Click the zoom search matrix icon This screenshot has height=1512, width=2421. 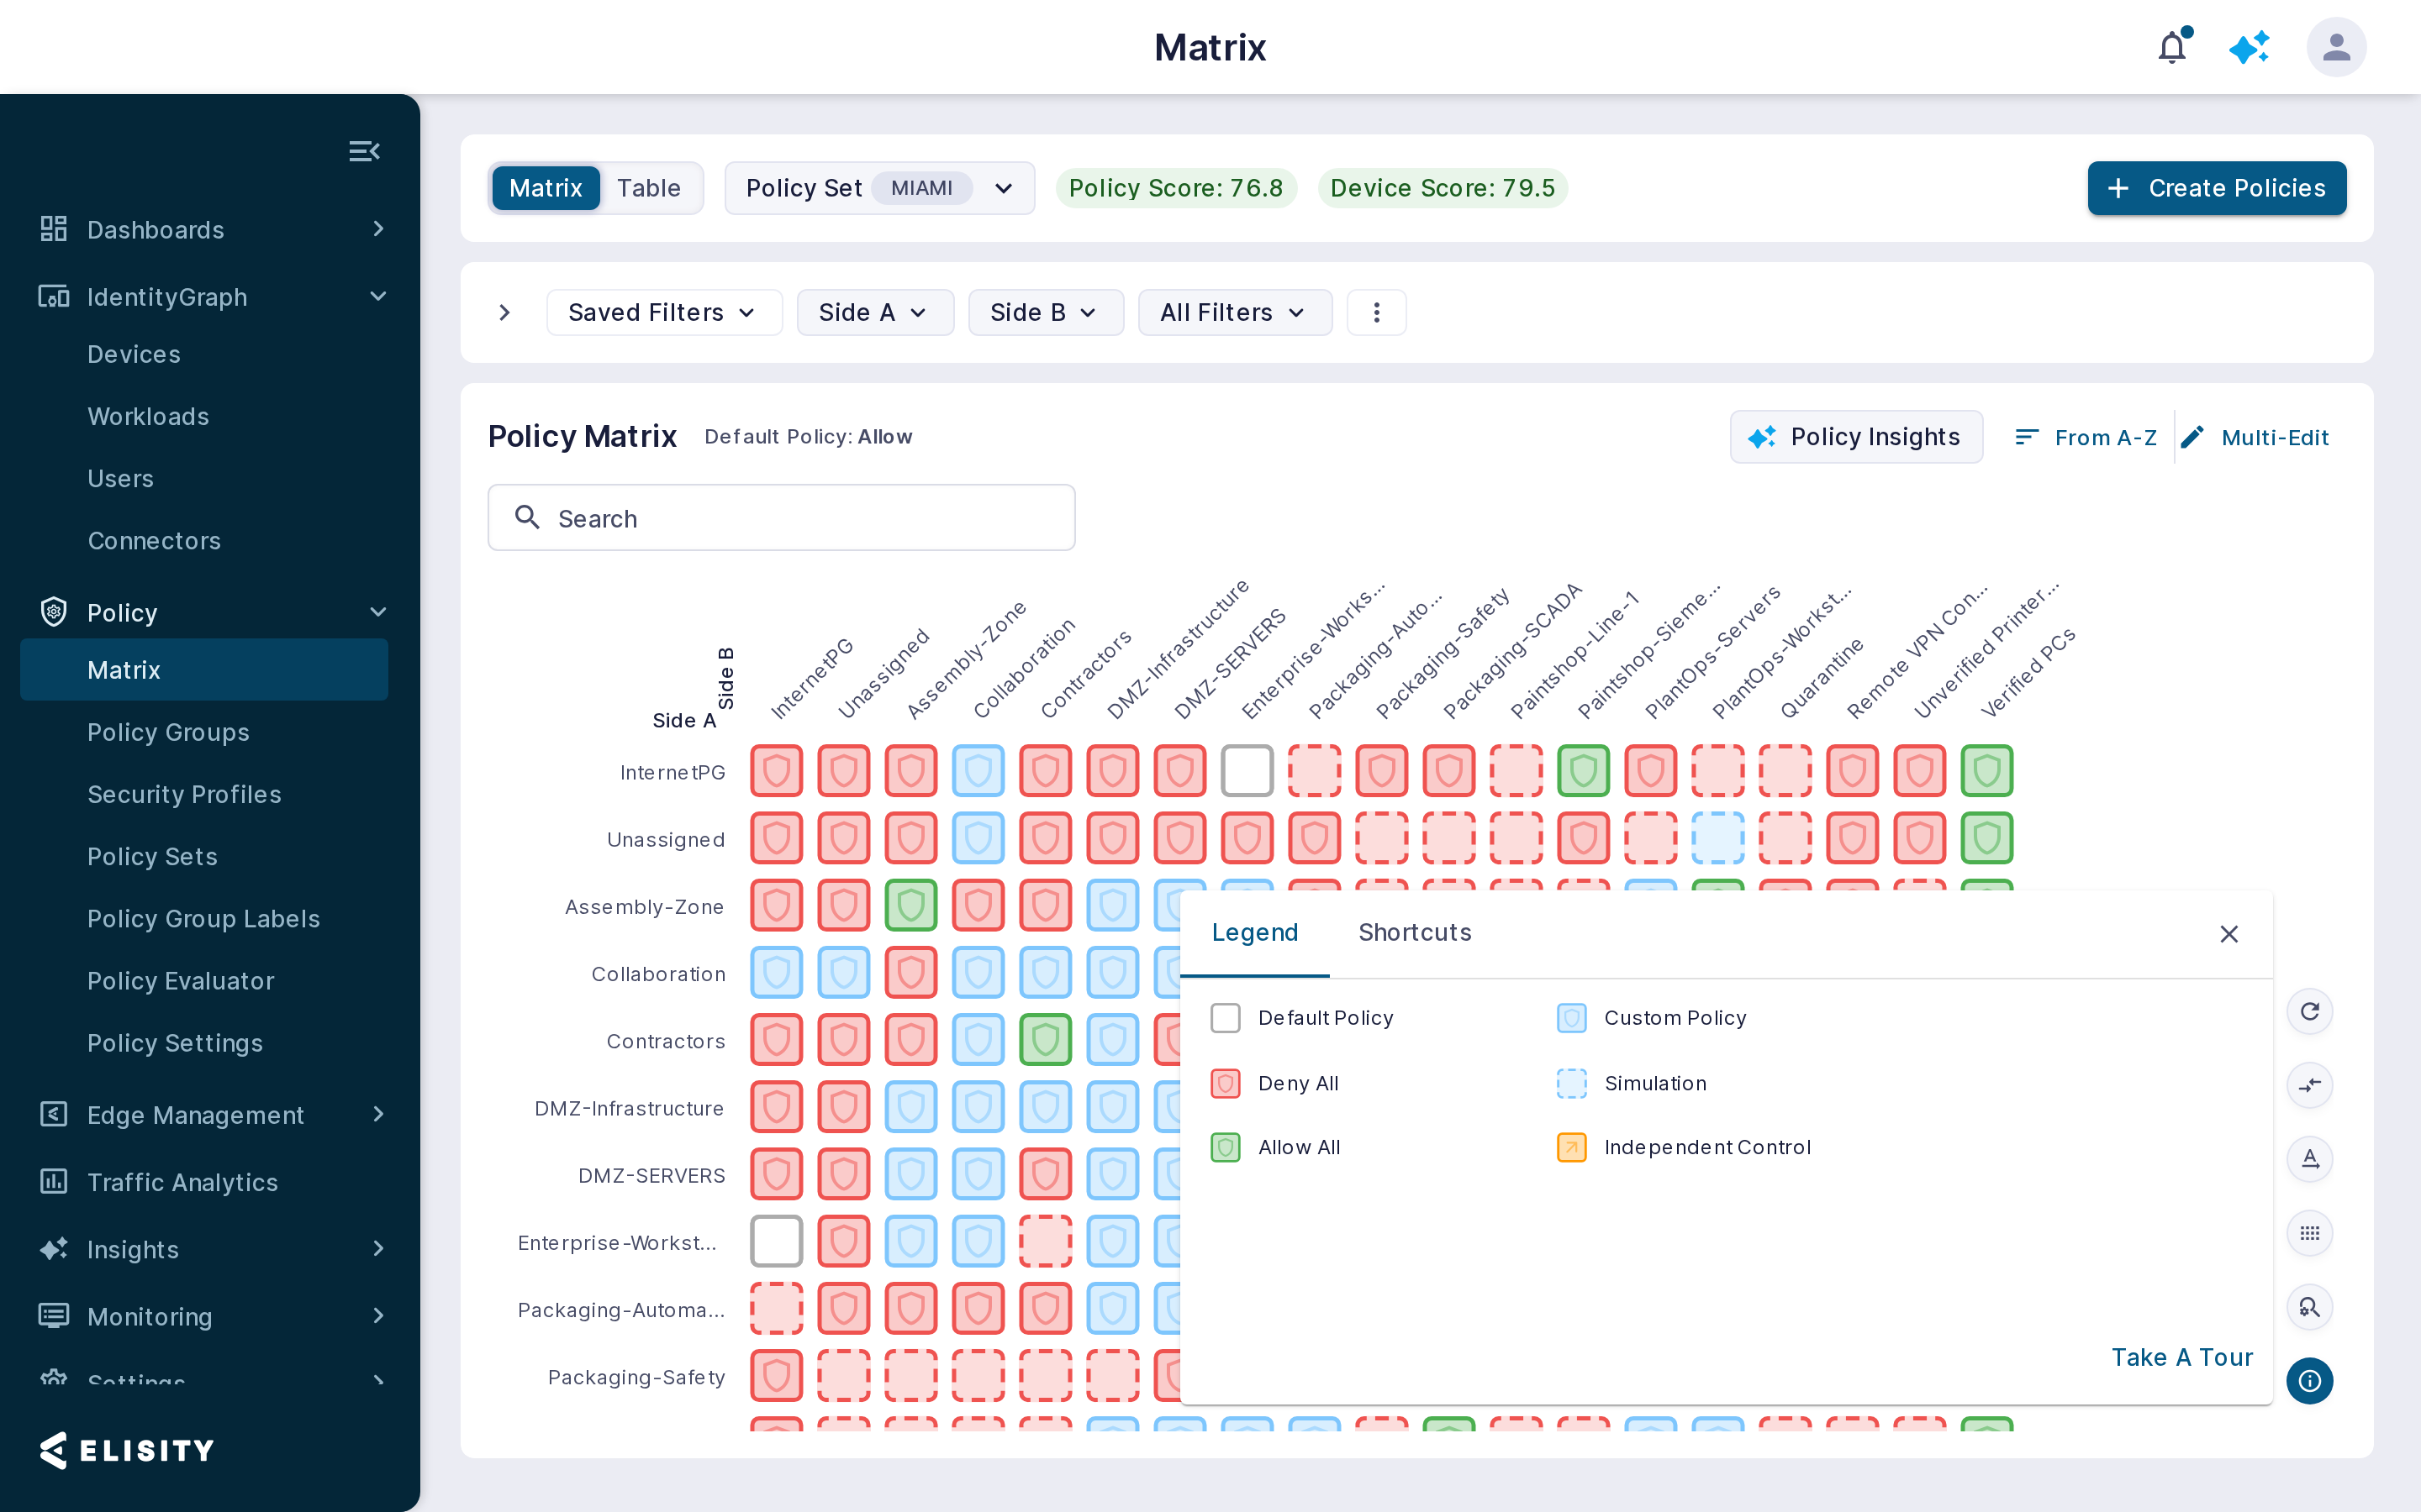(x=2309, y=1307)
